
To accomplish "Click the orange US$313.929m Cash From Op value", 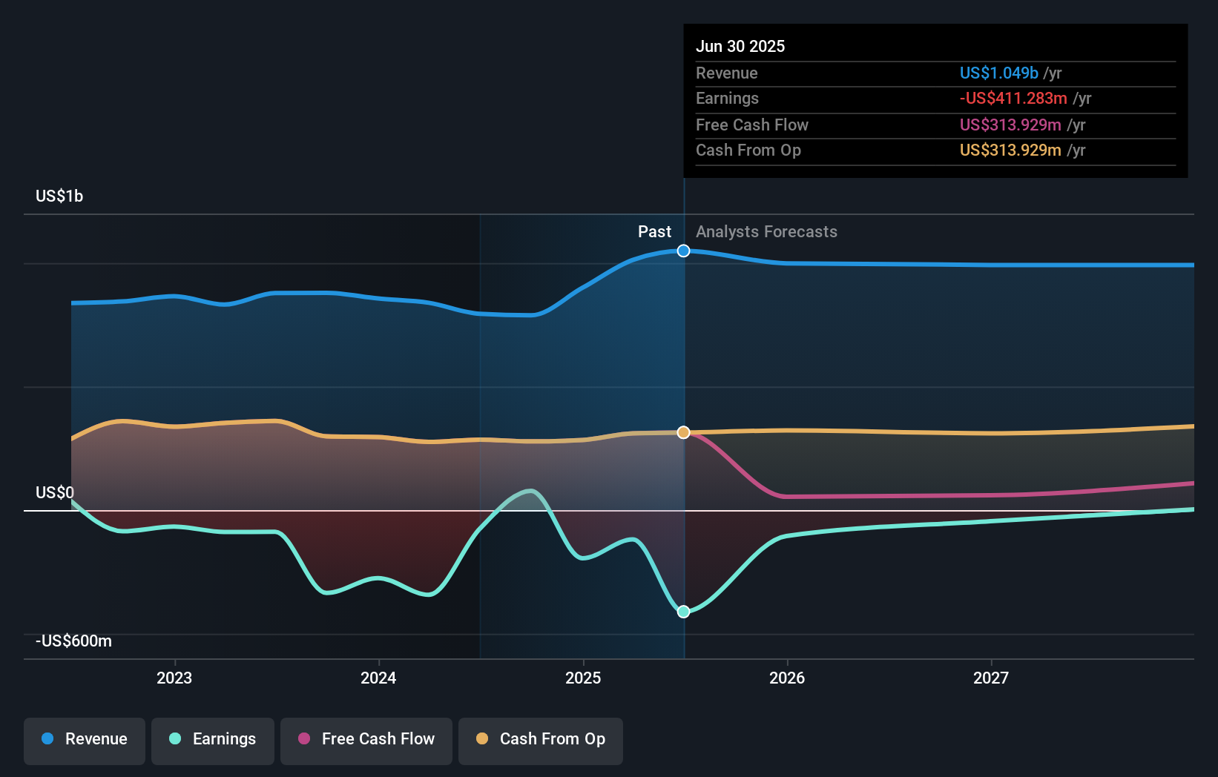I will (1010, 150).
